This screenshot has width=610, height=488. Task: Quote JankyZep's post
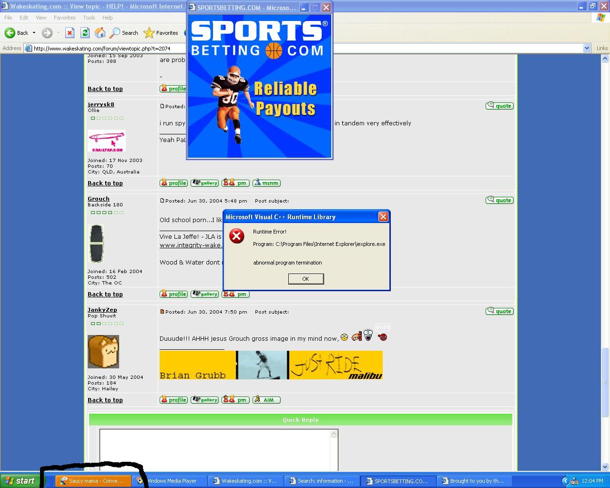[499, 311]
